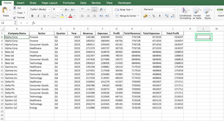The image size is (224, 121).
Task: Click the Format painter brush icon
Action: 14,17
